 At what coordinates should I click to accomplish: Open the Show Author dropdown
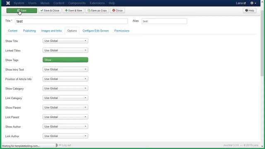pos(65,127)
